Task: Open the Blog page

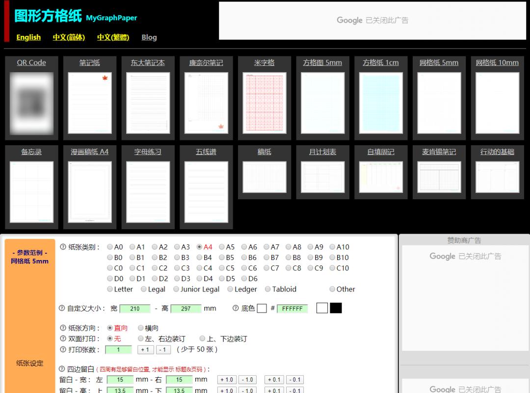Action: click(149, 37)
